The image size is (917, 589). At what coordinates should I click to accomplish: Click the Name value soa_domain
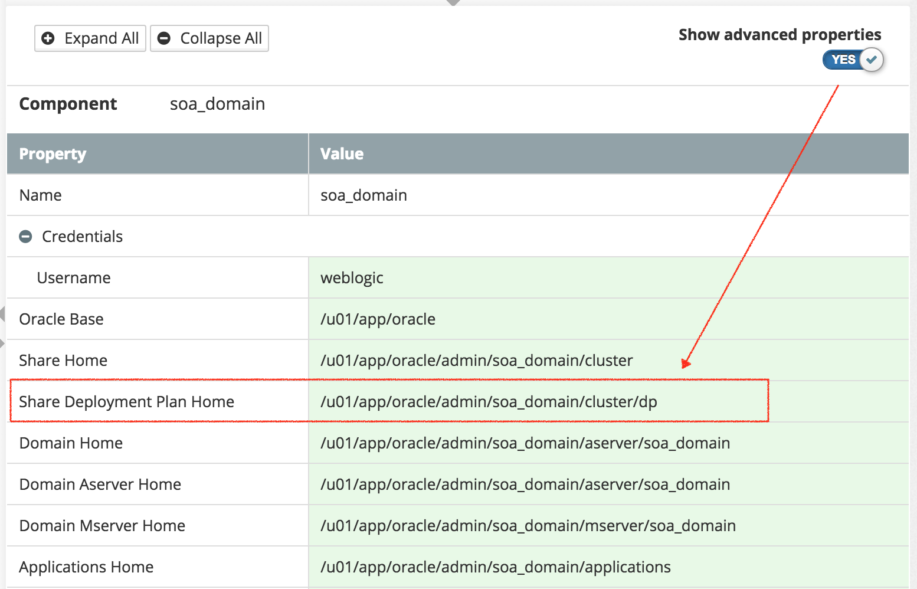363,195
